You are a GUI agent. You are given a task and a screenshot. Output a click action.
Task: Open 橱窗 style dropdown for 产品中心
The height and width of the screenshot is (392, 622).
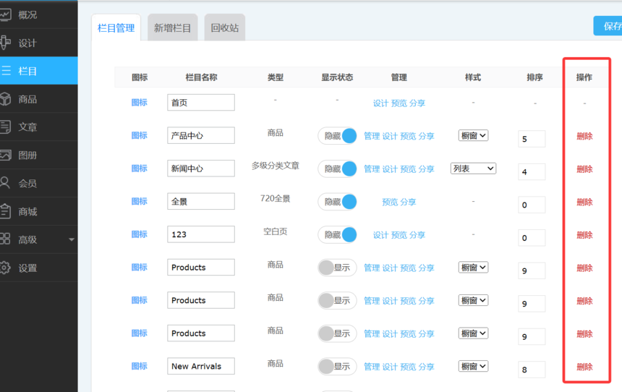click(x=473, y=136)
